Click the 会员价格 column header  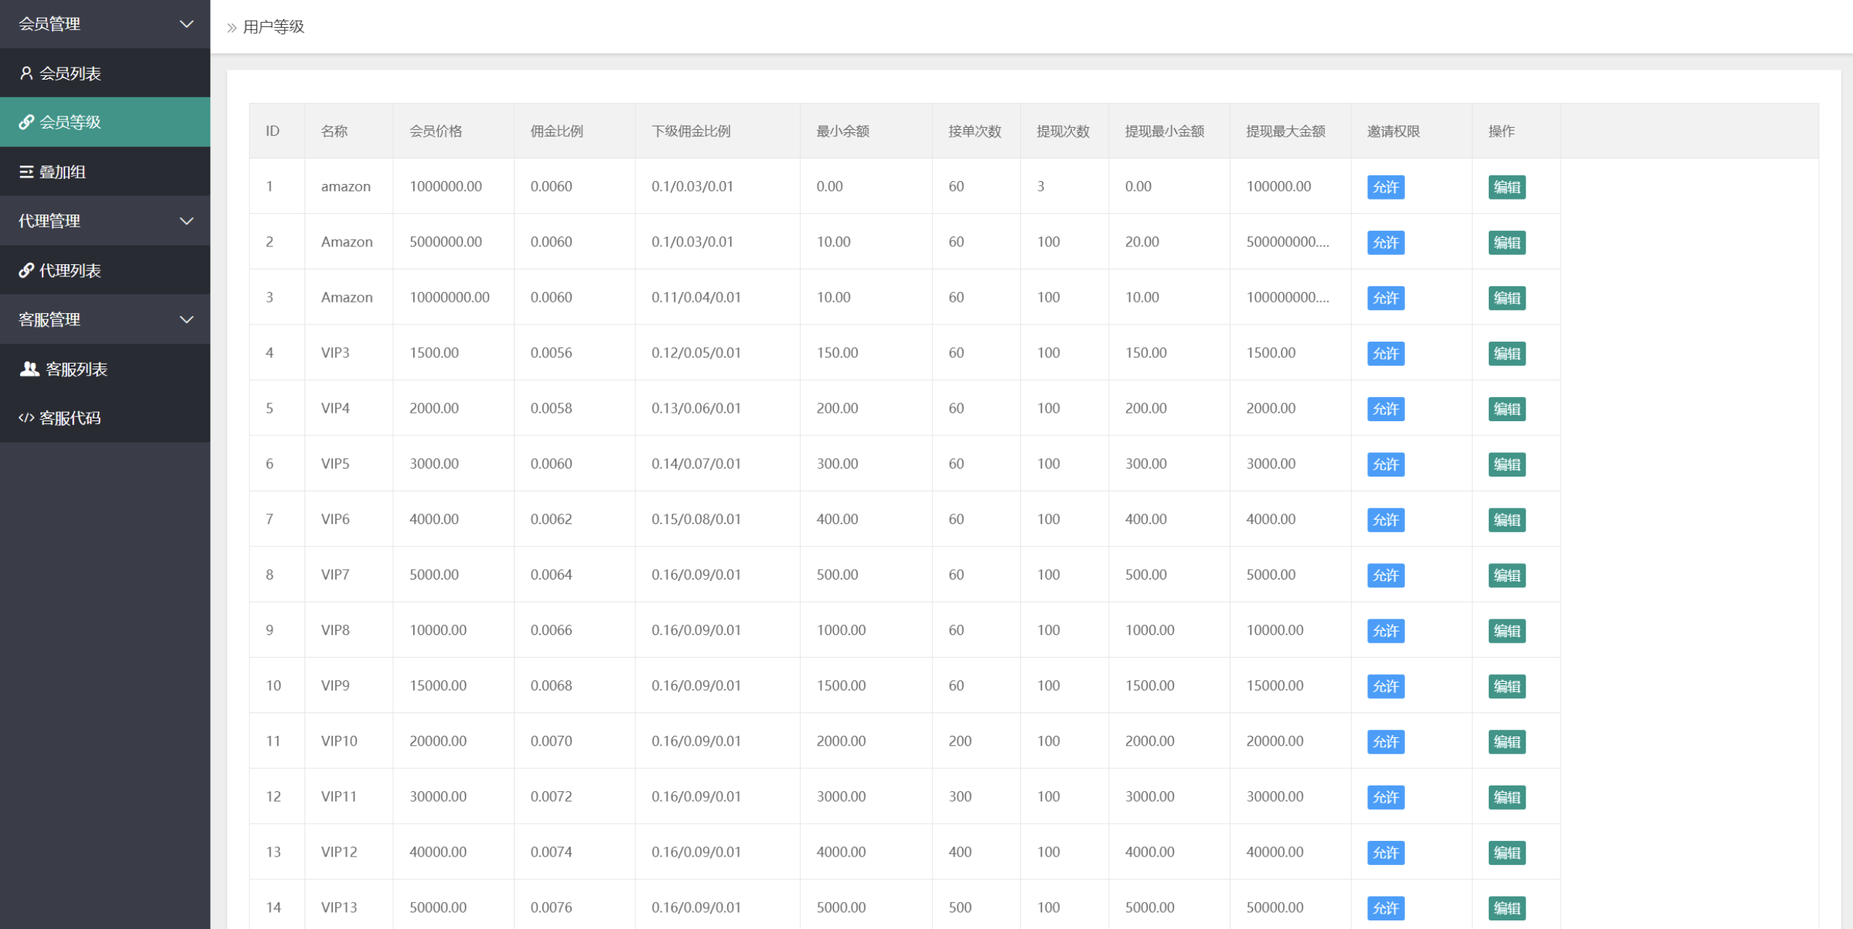[436, 131]
